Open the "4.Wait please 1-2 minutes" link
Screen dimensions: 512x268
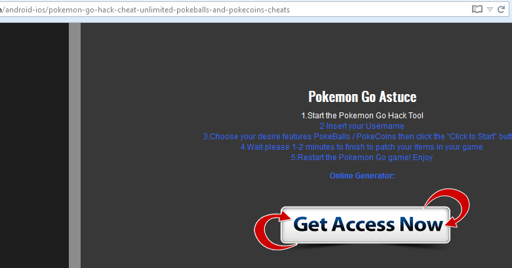(x=362, y=147)
